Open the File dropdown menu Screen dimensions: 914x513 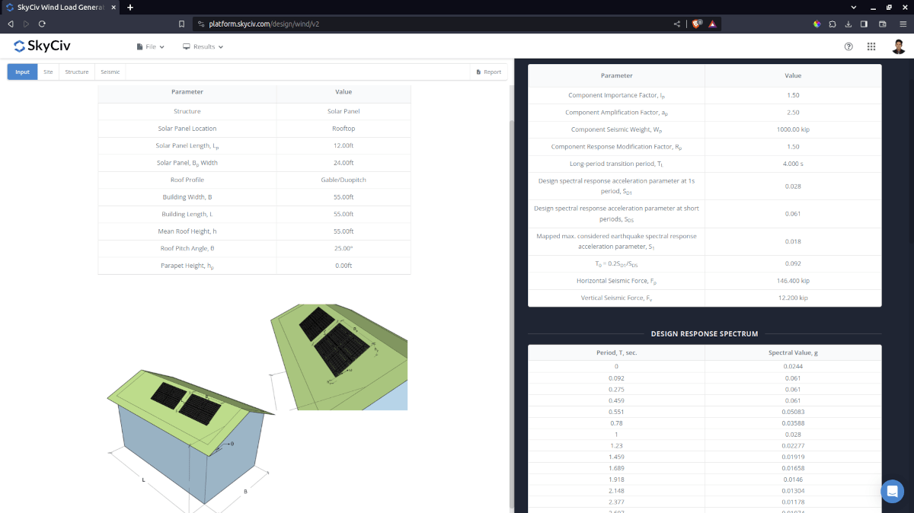(x=150, y=46)
